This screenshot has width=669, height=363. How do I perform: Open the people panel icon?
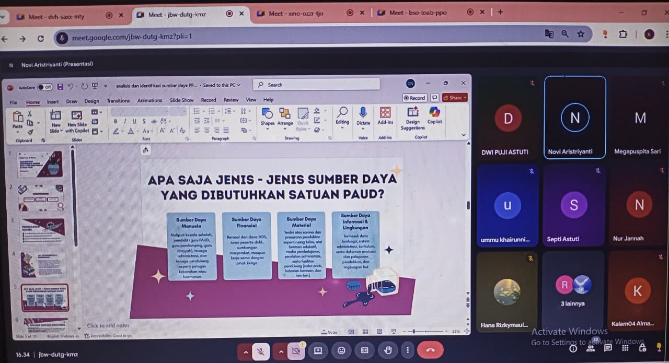click(591, 348)
